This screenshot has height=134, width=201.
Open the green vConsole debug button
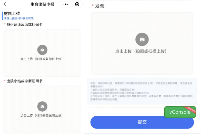180,112
